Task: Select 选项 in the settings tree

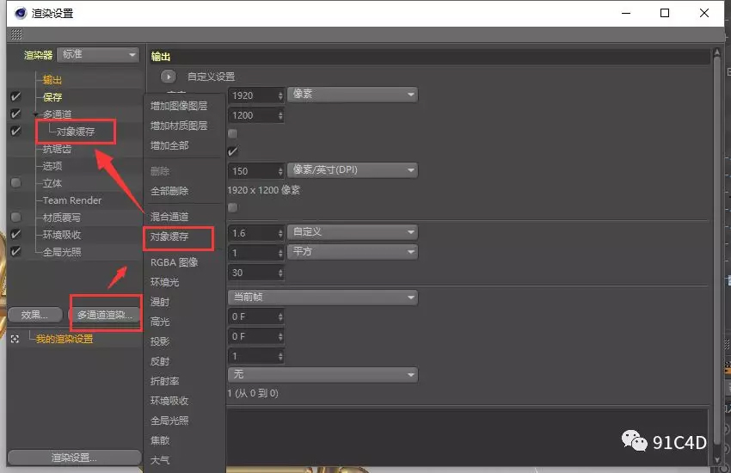Action: pos(52,166)
